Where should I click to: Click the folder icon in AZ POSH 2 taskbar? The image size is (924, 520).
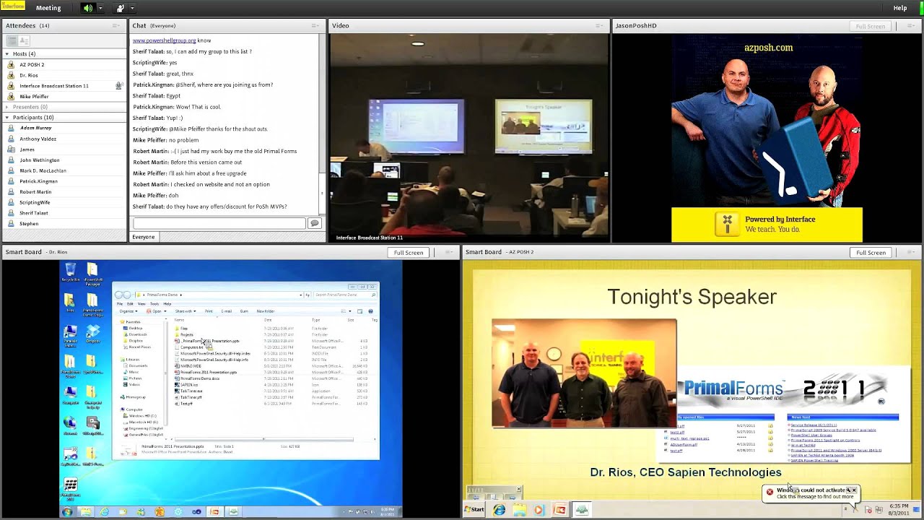(519, 510)
